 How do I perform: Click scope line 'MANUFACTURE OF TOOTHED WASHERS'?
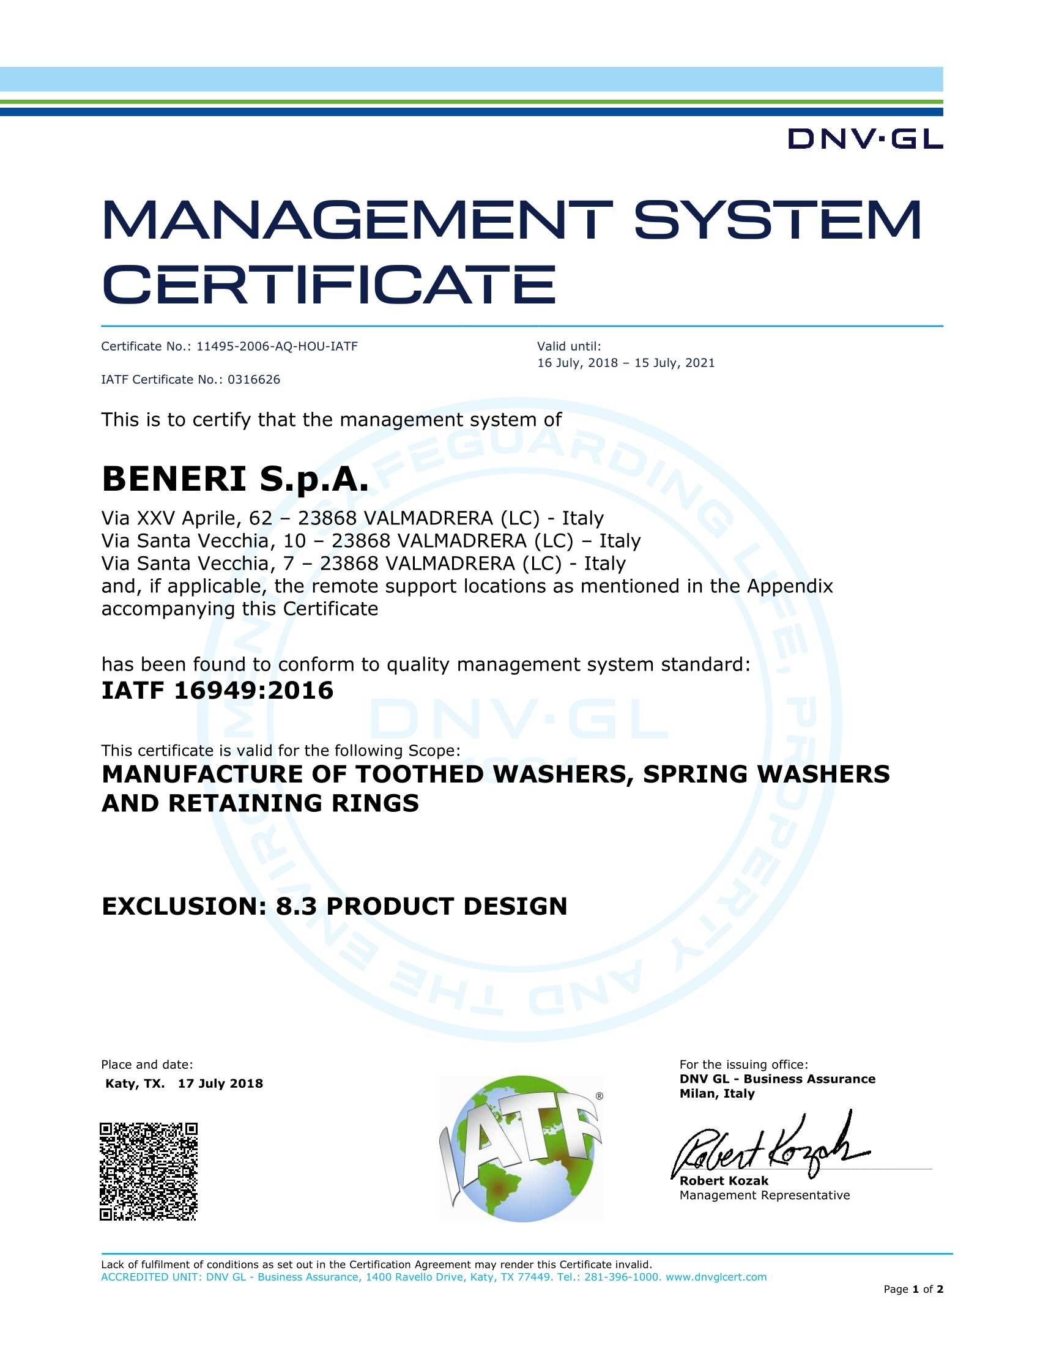pyautogui.click(x=496, y=774)
